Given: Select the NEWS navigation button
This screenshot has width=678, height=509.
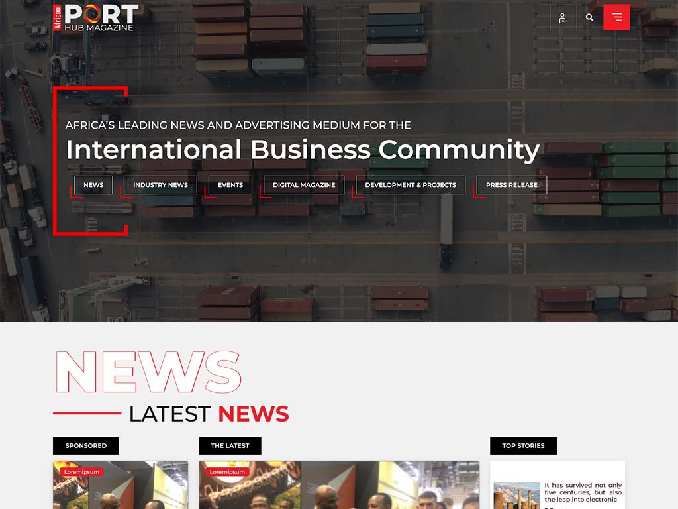Looking at the screenshot, I should (x=93, y=185).
